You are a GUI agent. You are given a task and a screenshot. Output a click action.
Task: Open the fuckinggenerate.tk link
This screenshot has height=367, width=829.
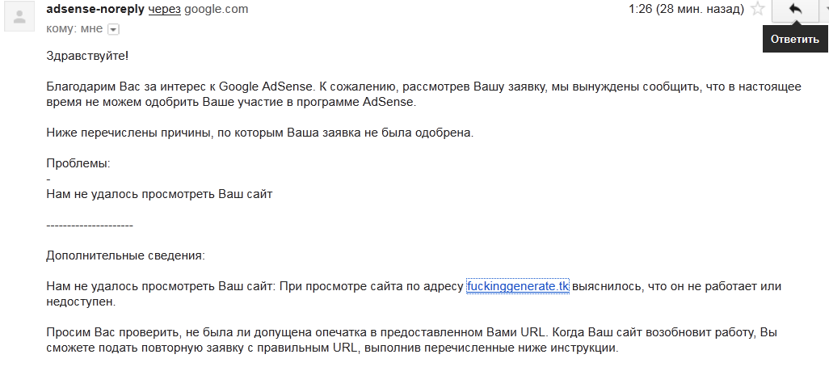tap(518, 287)
